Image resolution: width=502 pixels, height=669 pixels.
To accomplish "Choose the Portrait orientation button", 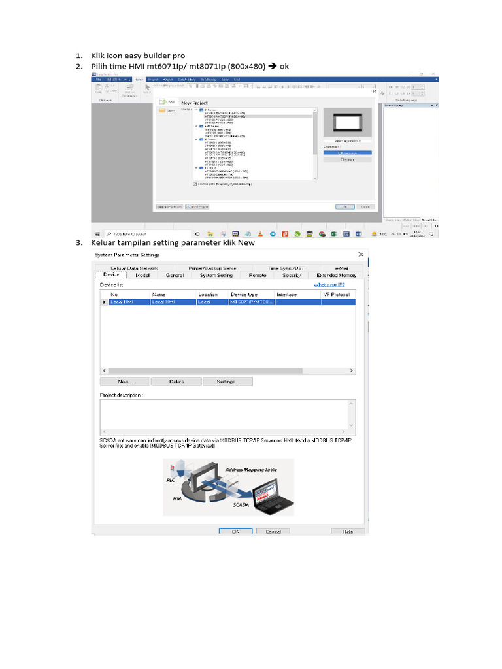I will click(x=348, y=159).
